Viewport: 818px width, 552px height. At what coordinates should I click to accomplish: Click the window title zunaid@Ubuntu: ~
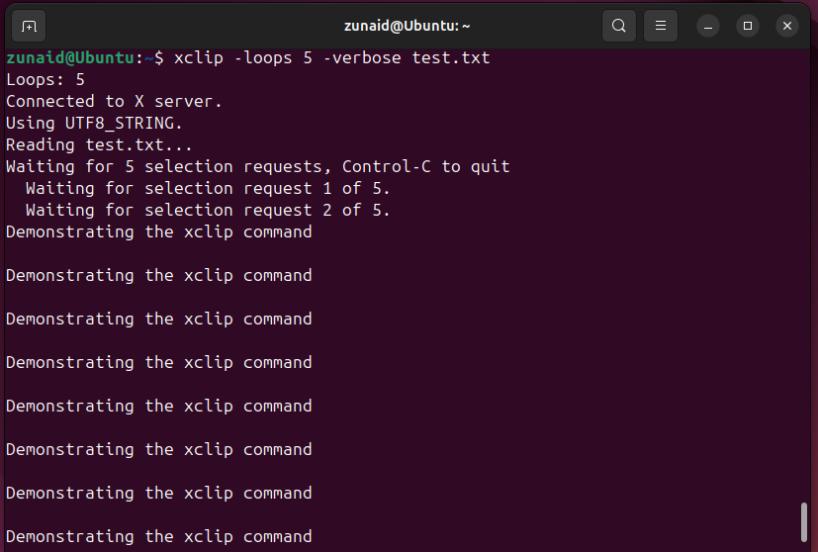click(408, 26)
